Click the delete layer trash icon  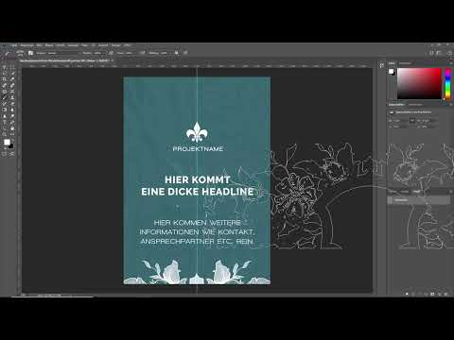pos(445,294)
